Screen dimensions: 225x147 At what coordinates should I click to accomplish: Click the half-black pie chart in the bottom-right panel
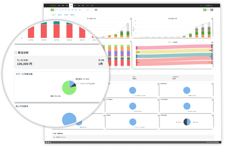187,122
